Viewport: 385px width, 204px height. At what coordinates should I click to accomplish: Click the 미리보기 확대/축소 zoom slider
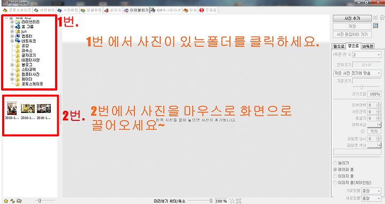click(x=201, y=201)
